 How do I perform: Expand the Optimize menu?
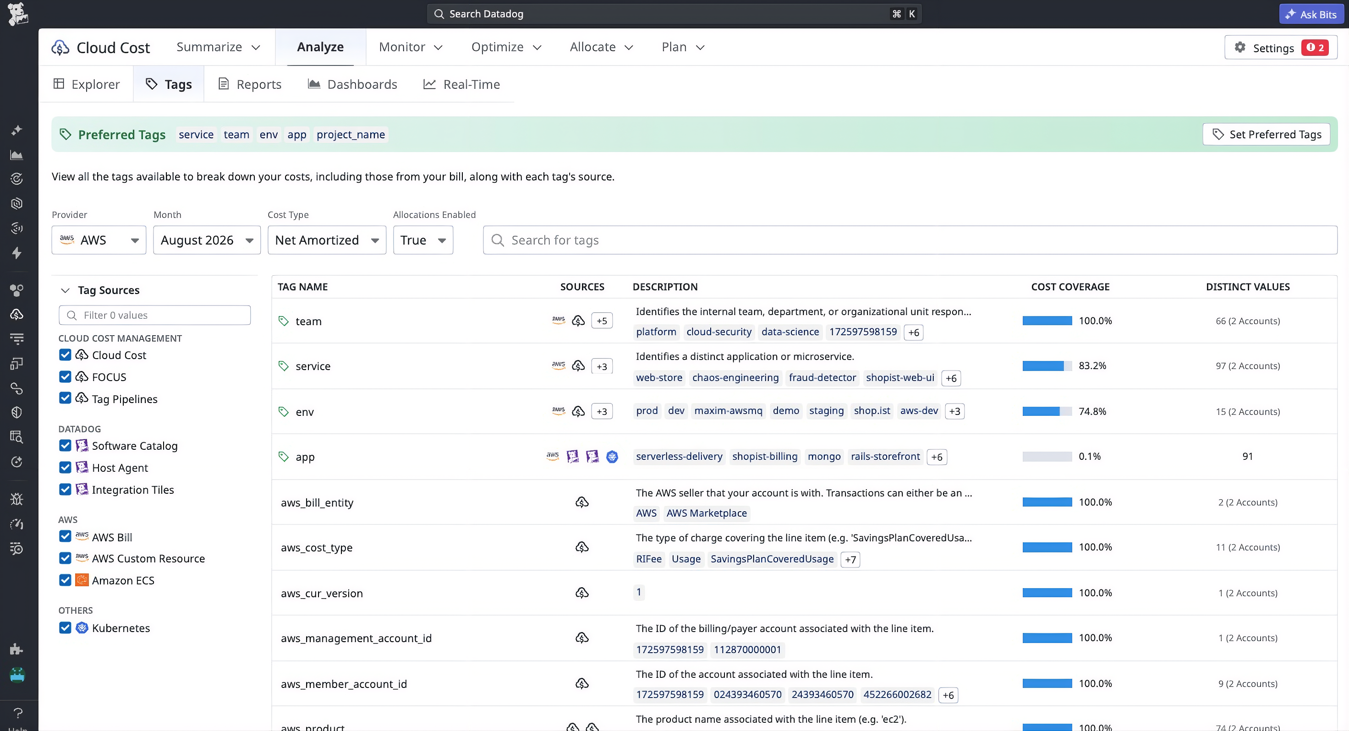[x=506, y=47]
